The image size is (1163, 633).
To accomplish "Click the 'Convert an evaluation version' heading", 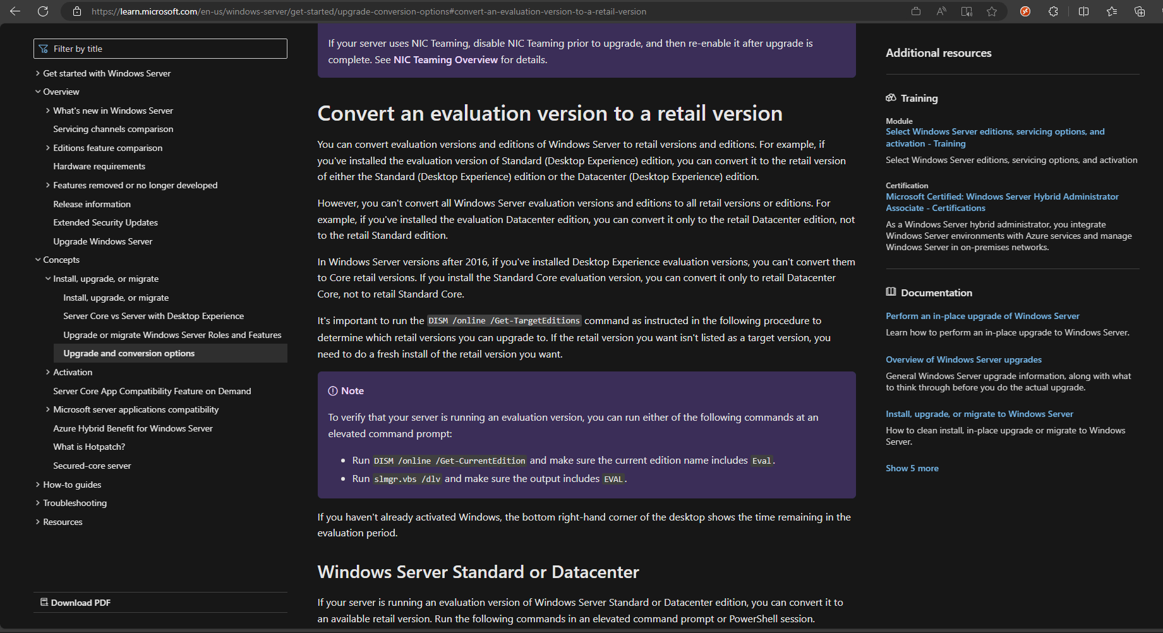I will tap(550, 113).
